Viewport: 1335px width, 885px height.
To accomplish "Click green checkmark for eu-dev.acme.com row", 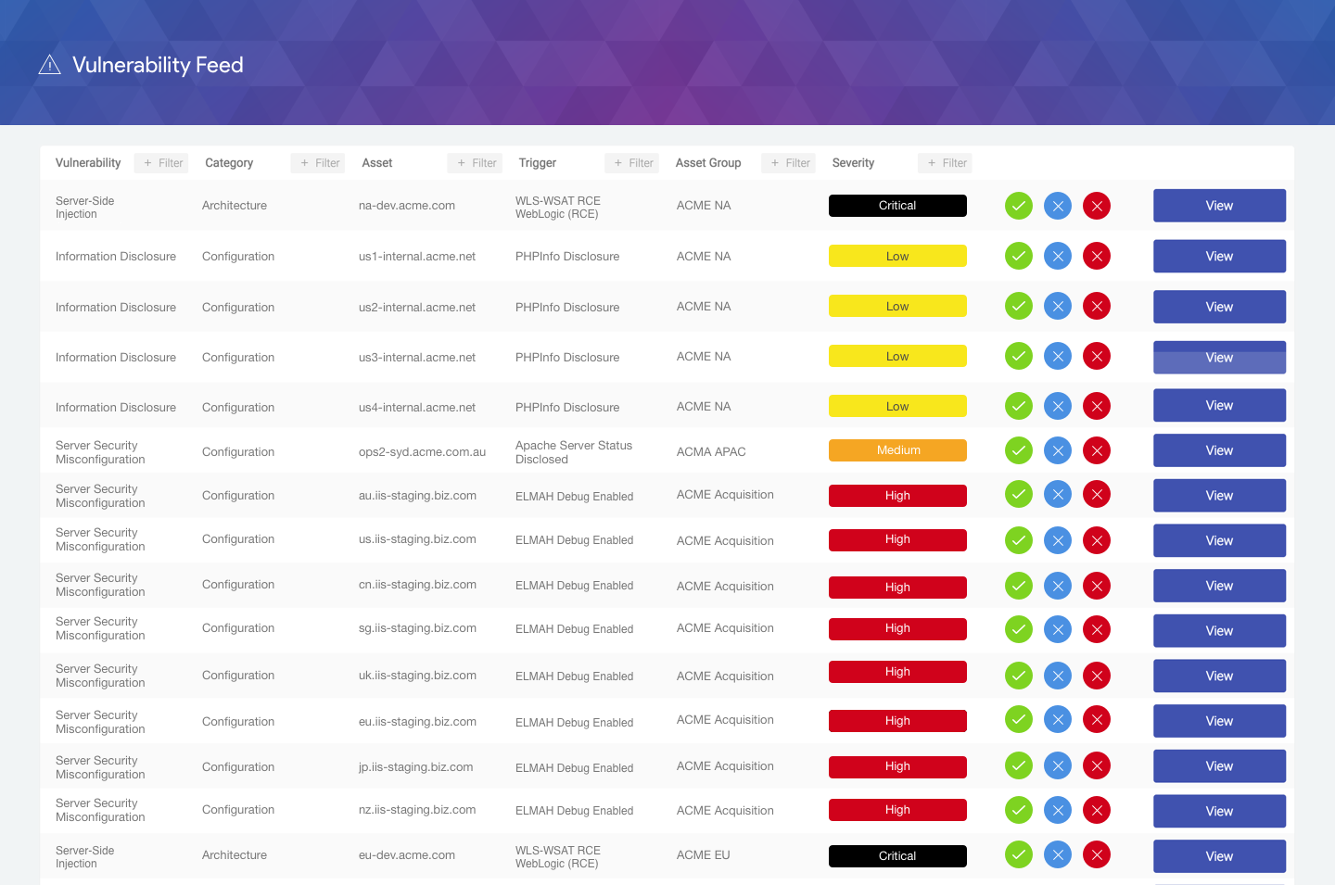I will coord(1018,855).
